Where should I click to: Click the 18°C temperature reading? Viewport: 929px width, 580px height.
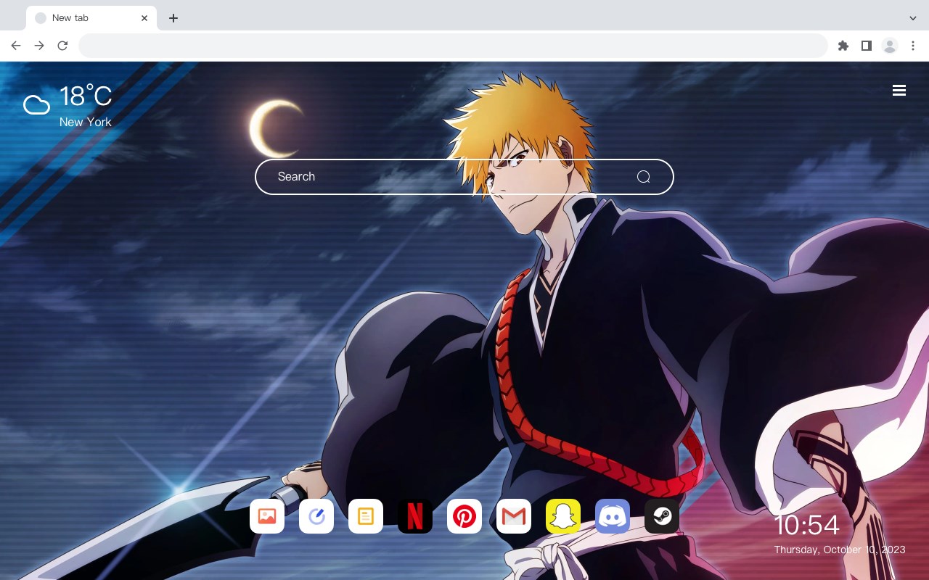pos(86,96)
